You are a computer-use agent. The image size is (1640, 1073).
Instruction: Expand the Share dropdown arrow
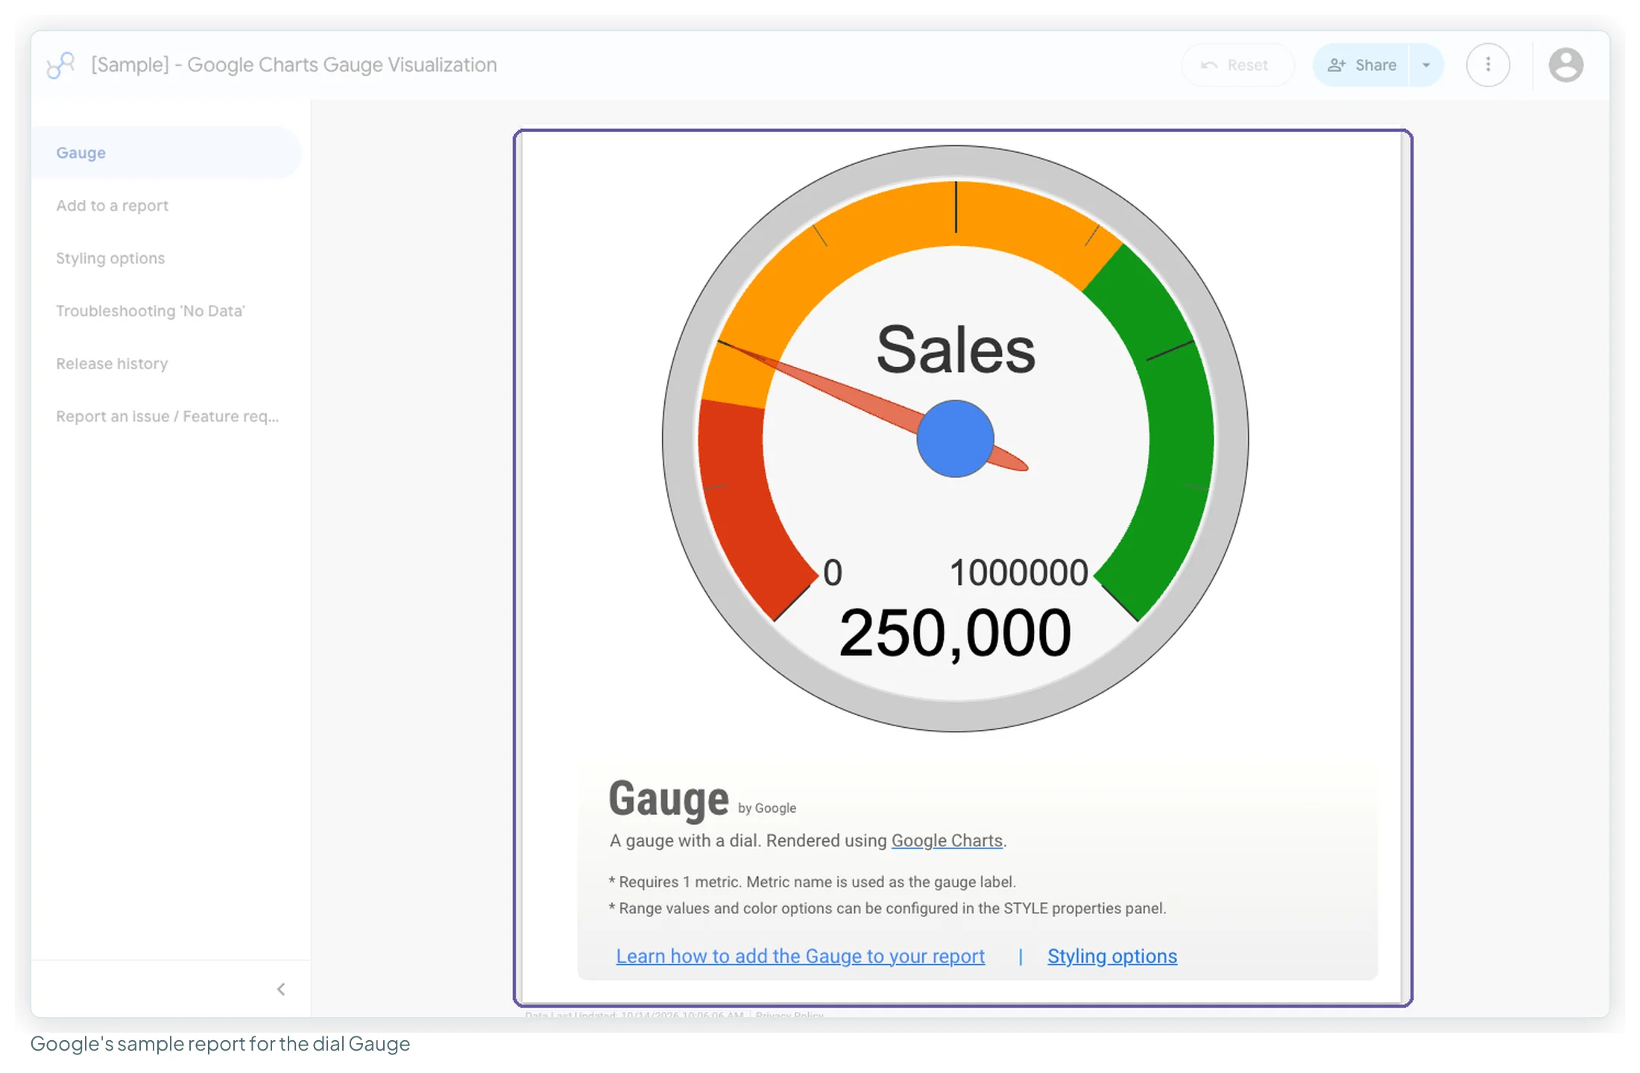[x=1426, y=65]
